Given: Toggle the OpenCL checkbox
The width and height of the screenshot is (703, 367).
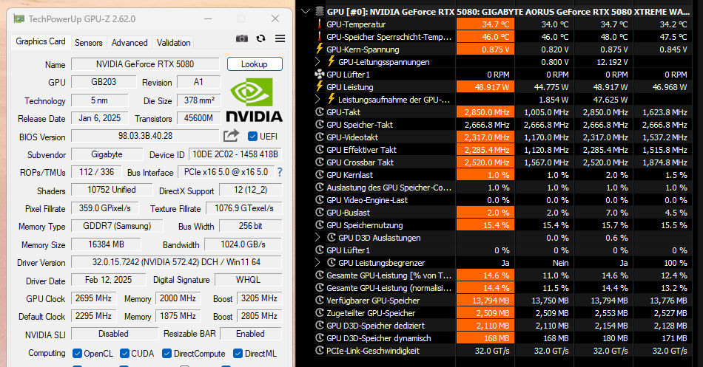Looking at the screenshot, I should (77, 354).
